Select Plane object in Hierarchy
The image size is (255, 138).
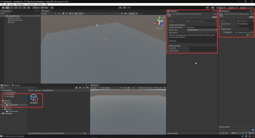coord(12,22)
